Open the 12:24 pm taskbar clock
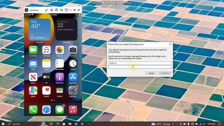 coord(211,124)
